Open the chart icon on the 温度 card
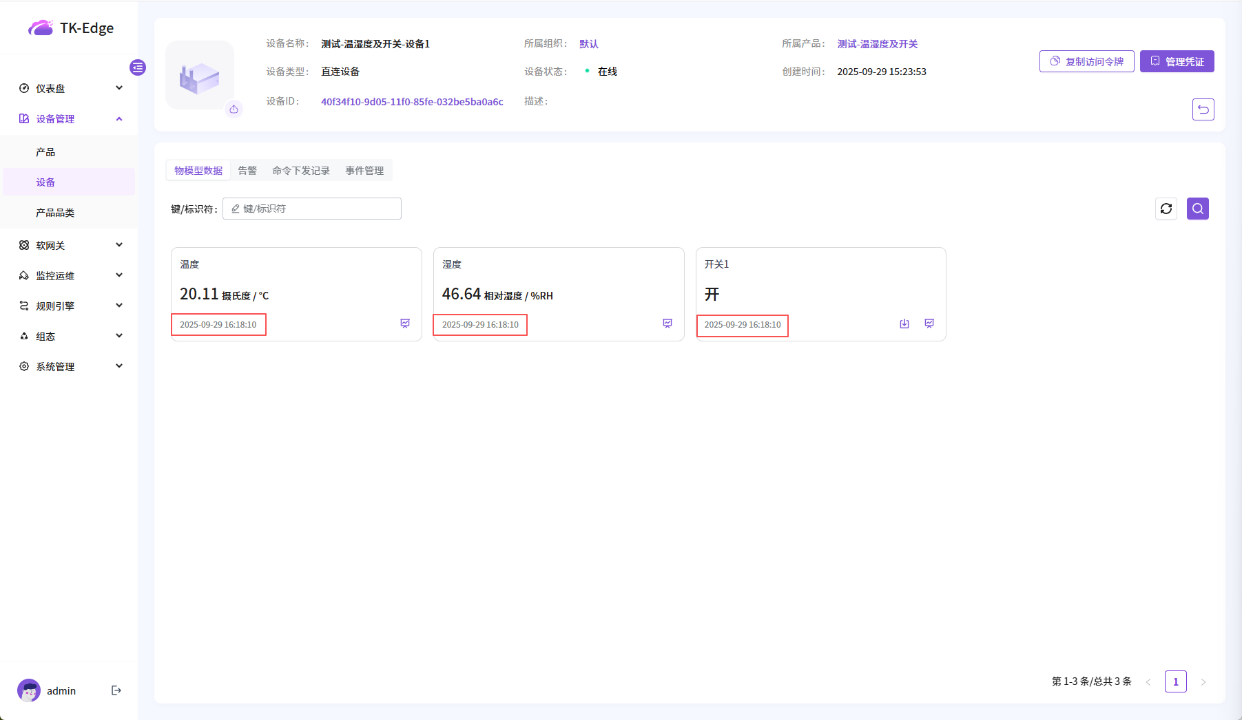 coord(405,324)
